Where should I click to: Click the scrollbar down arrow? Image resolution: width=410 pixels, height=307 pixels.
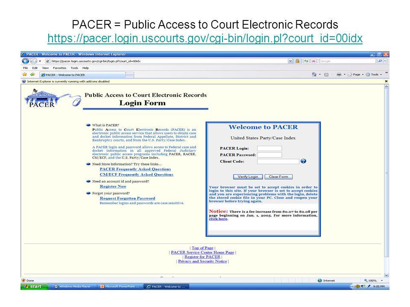pos(387,275)
